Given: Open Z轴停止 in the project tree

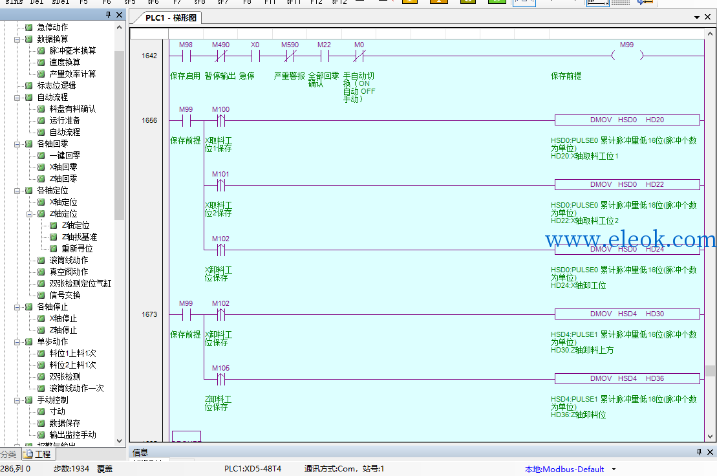Looking at the screenshot, I should 63,330.
